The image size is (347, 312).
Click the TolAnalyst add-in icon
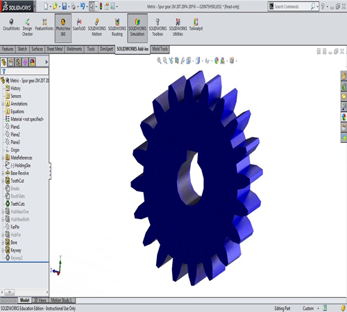pyautogui.click(x=196, y=25)
